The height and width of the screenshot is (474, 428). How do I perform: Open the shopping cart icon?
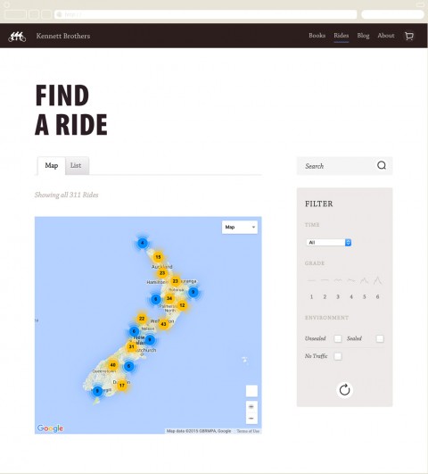click(409, 36)
